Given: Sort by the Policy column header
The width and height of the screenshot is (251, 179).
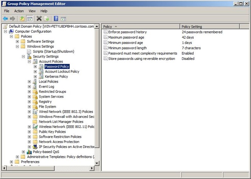Looking at the screenshot, I should [x=141, y=27].
